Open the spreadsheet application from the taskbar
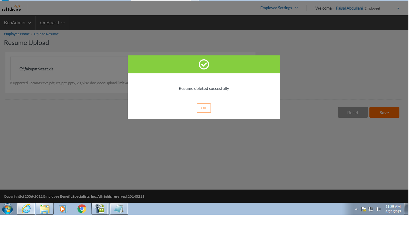This screenshot has height=230, width=409. 100,209
